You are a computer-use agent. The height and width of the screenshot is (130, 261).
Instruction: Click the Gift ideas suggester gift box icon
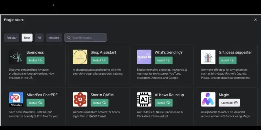208,57
